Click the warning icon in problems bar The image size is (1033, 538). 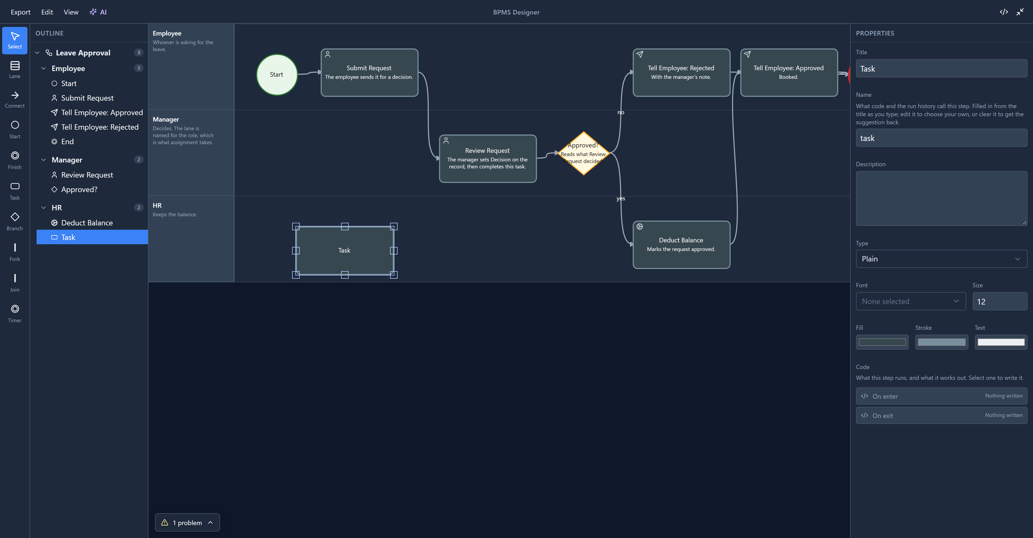coord(164,522)
